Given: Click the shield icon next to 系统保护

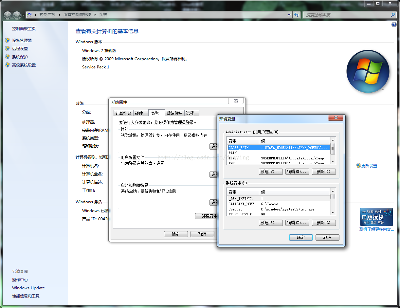Looking at the screenshot, I should click(x=7, y=57).
